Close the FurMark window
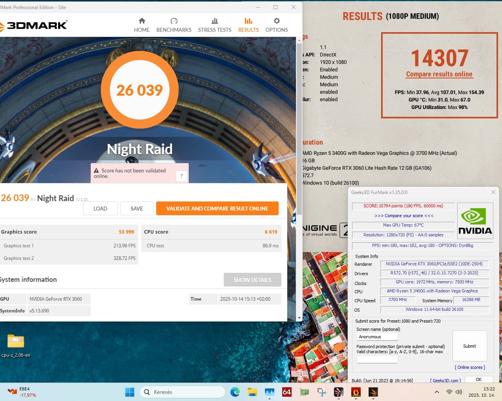The height and width of the screenshot is (401, 502). 493,192
